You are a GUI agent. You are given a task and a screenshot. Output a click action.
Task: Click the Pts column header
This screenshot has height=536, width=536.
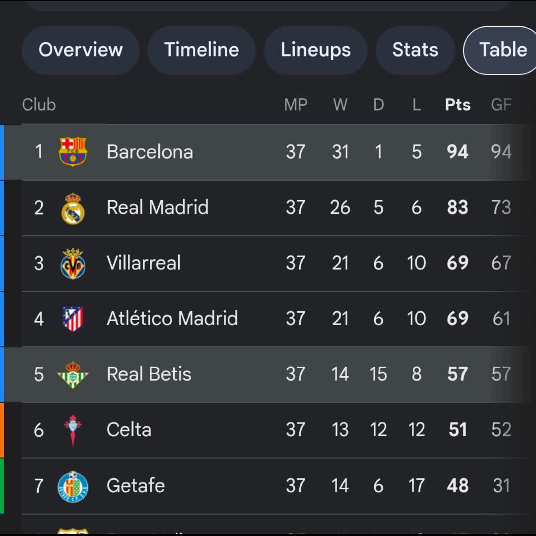click(x=458, y=105)
